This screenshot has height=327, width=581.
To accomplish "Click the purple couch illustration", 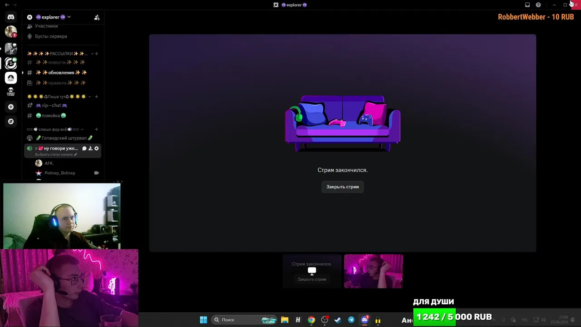I will pos(343,124).
